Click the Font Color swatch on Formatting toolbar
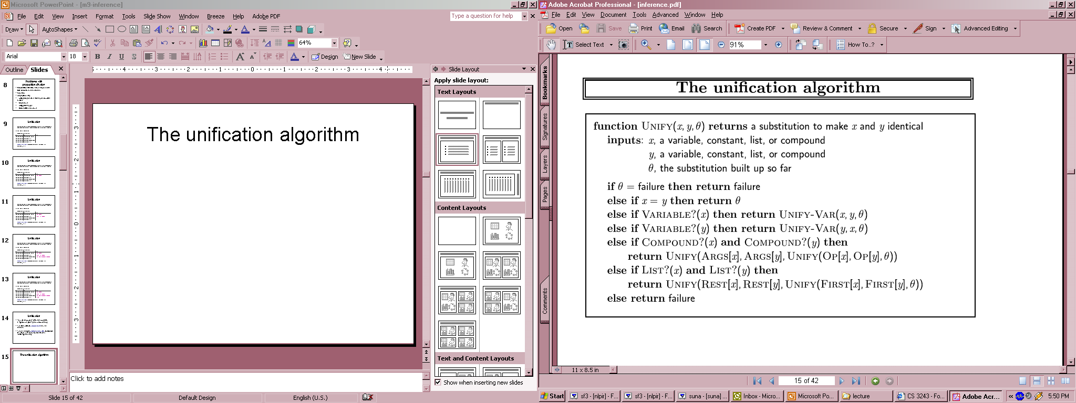1076x403 pixels. pyautogui.click(x=294, y=57)
